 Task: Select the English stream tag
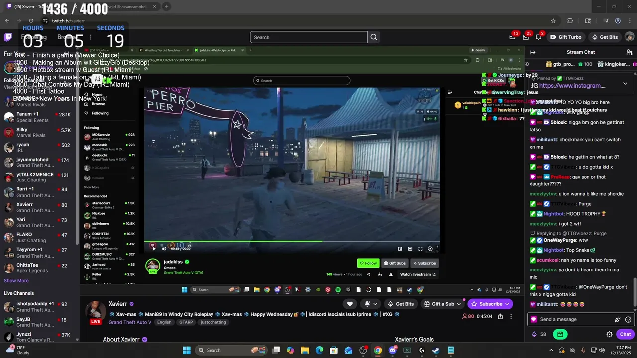point(164,322)
